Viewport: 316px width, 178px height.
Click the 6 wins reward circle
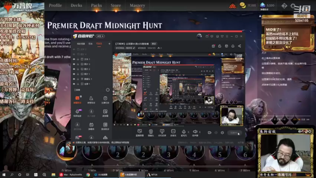click(245, 150)
